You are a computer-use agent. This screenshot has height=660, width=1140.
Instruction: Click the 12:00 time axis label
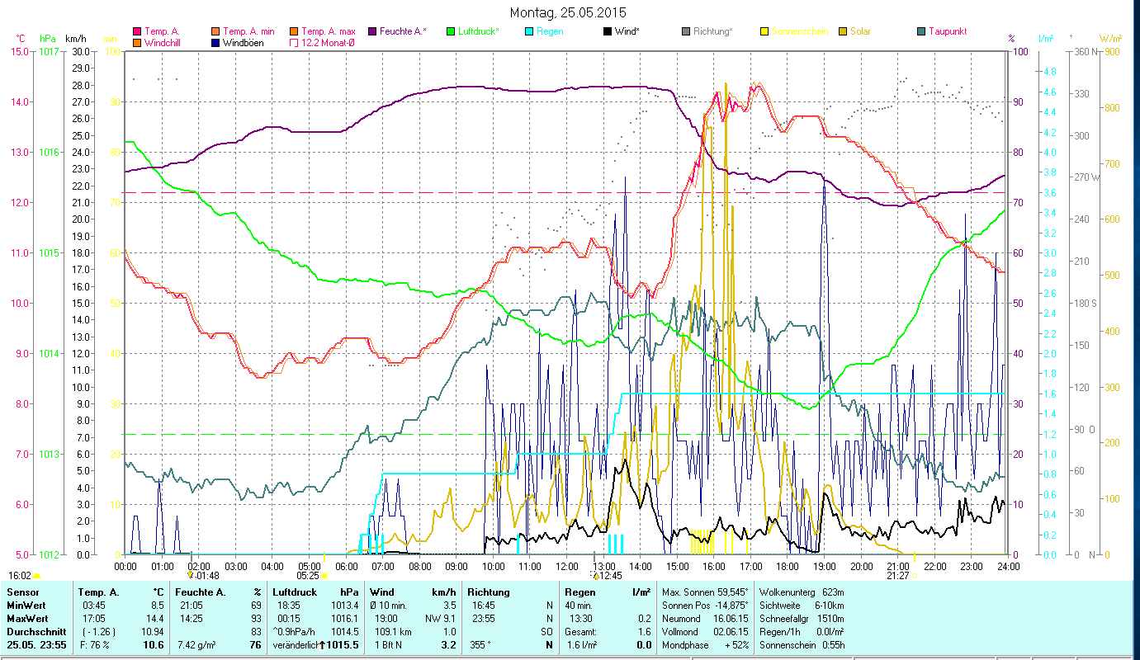(567, 566)
